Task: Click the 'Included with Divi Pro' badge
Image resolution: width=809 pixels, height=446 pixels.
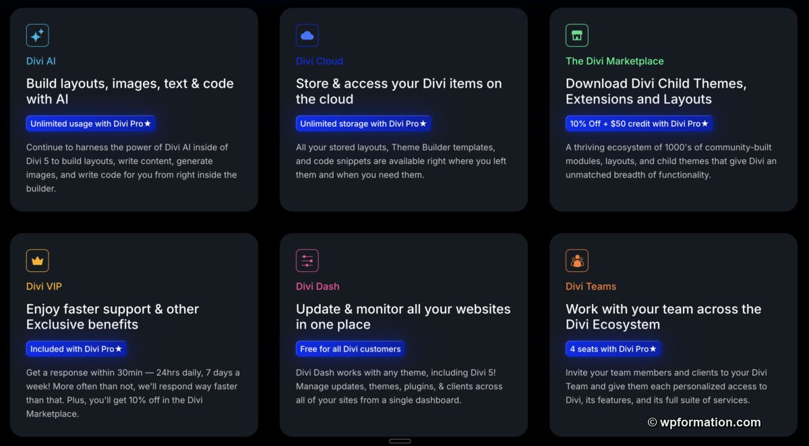Action: point(76,349)
